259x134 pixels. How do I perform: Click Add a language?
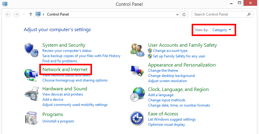coord(161,95)
